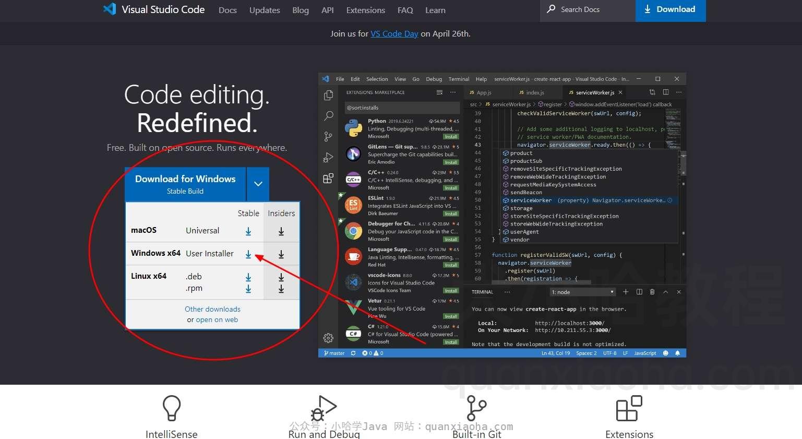This screenshot has width=802, height=439.
Task: Download Linux .rpm Stable package
Action: (x=248, y=289)
